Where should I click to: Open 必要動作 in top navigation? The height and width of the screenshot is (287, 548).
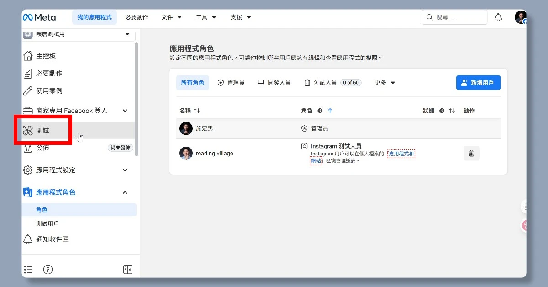[137, 17]
